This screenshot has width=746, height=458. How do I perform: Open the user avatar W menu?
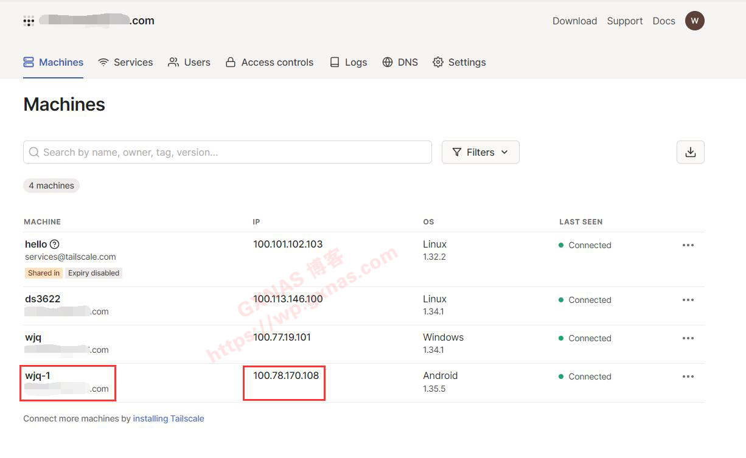click(x=694, y=21)
